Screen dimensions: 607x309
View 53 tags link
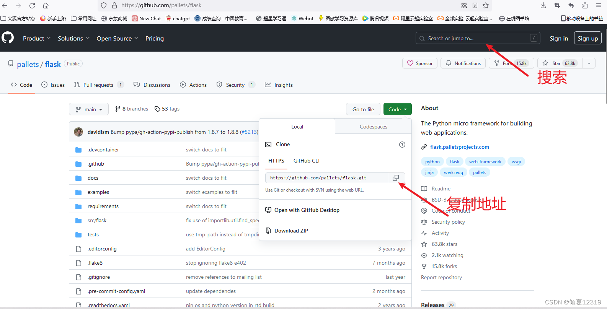(x=167, y=109)
